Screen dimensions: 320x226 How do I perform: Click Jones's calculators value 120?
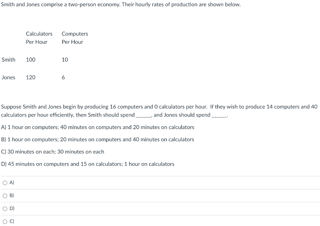31,78
